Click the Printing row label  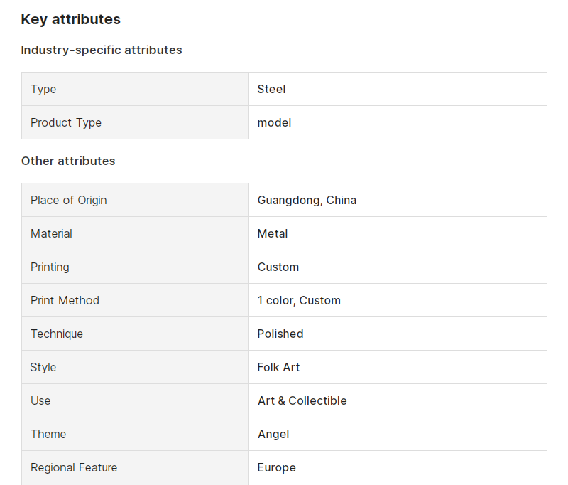(x=50, y=267)
